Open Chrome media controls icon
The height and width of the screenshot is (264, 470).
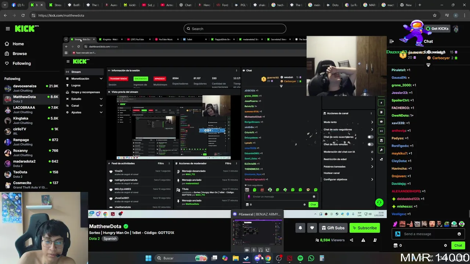point(447,15)
